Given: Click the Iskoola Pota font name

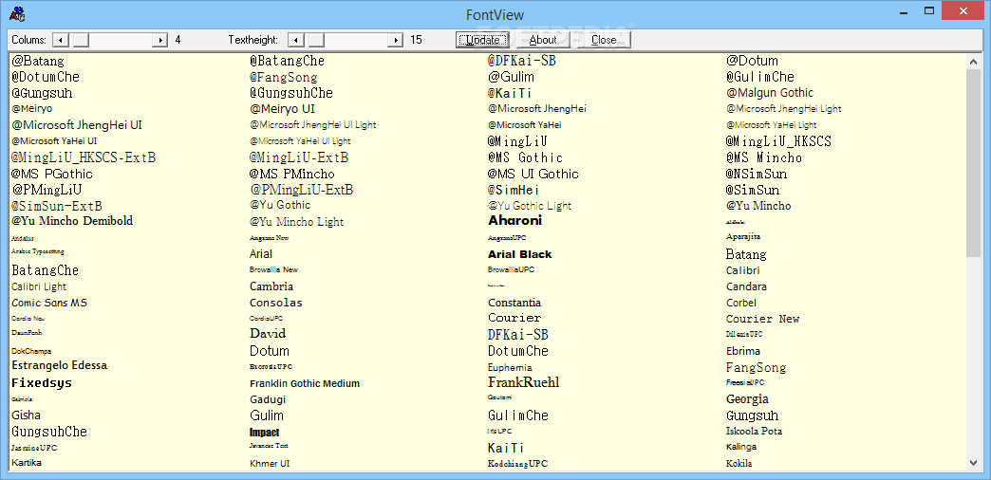Looking at the screenshot, I should coord(754,432).
